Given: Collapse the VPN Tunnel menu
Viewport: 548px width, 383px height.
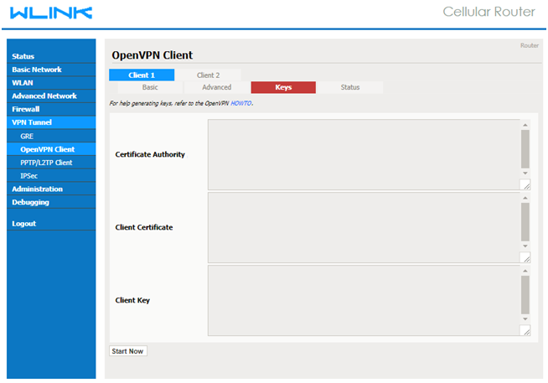Looking at the screenshot, I should (51, 122).
